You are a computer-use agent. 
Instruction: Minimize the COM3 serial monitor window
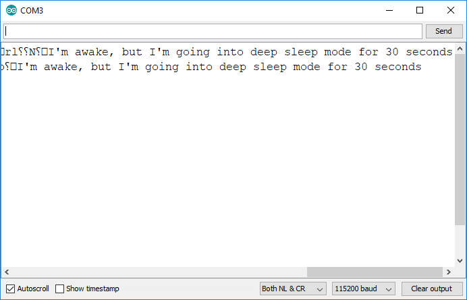click(x=389, y=10)
